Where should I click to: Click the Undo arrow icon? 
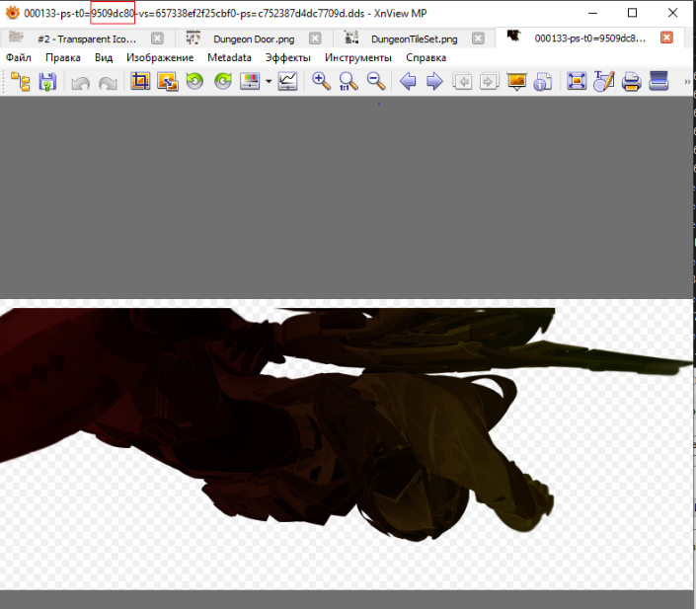point(80,83)
